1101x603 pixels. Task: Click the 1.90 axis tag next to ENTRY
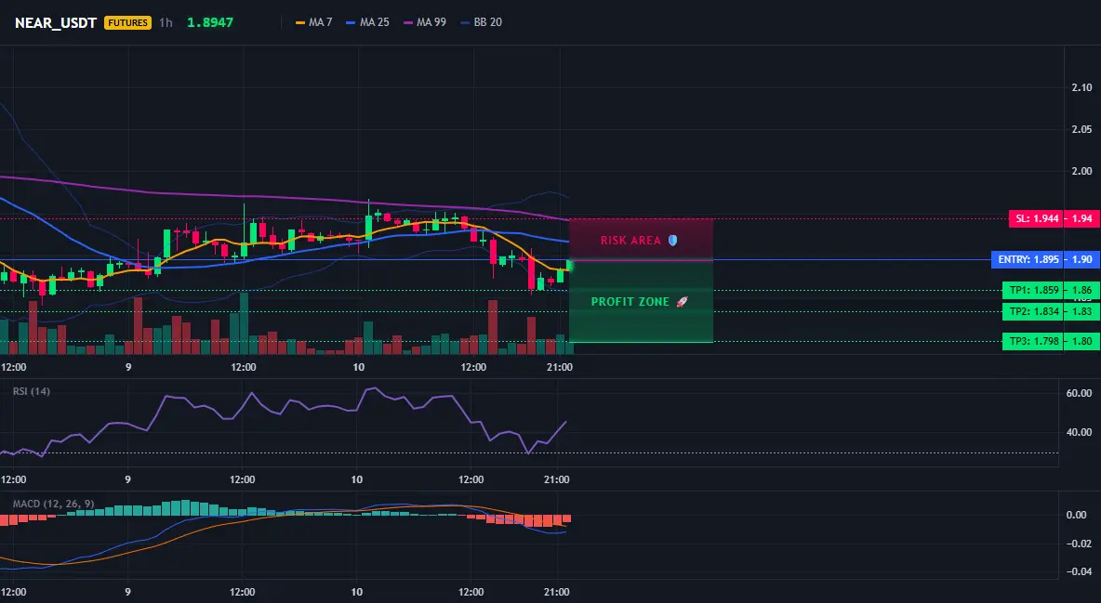(x=1081, y=259)
